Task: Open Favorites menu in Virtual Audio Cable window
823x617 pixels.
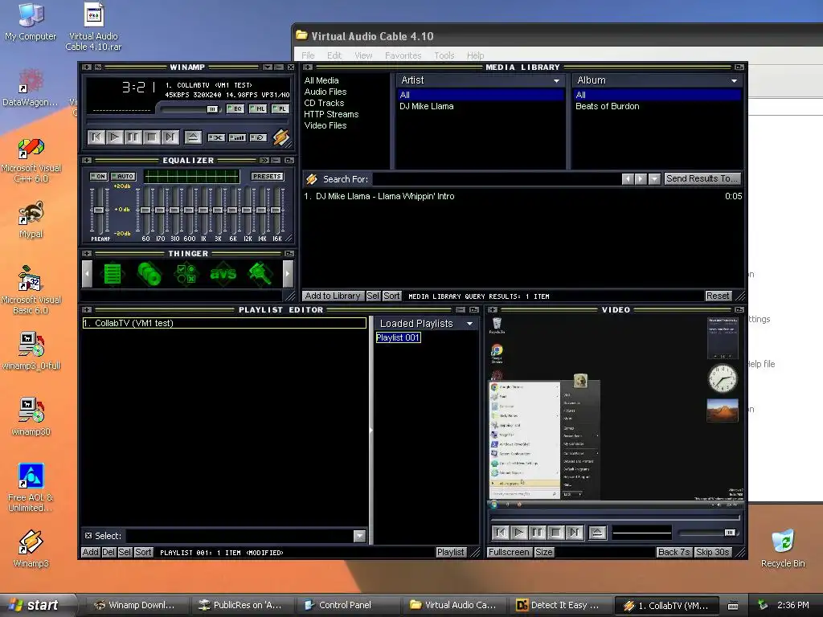Action: [x=403, y=55]
